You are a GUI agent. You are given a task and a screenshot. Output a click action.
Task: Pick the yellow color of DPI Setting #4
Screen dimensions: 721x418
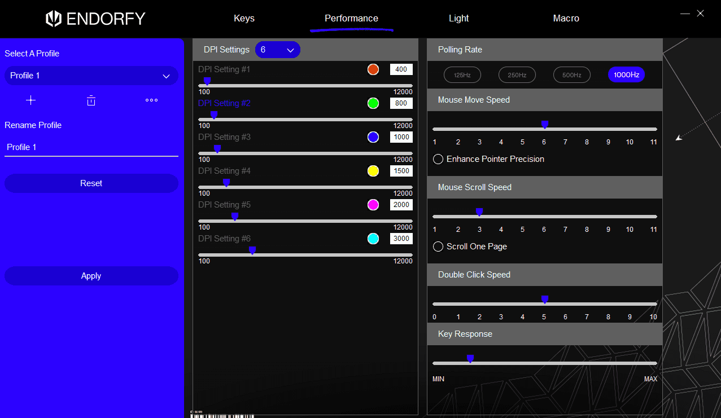373,171
